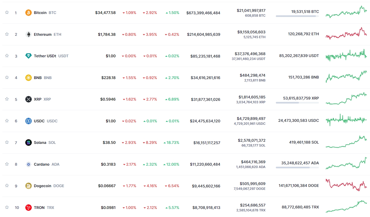
Task: View Dogecoin's red 7-day price chart
Action: point(346,185)
